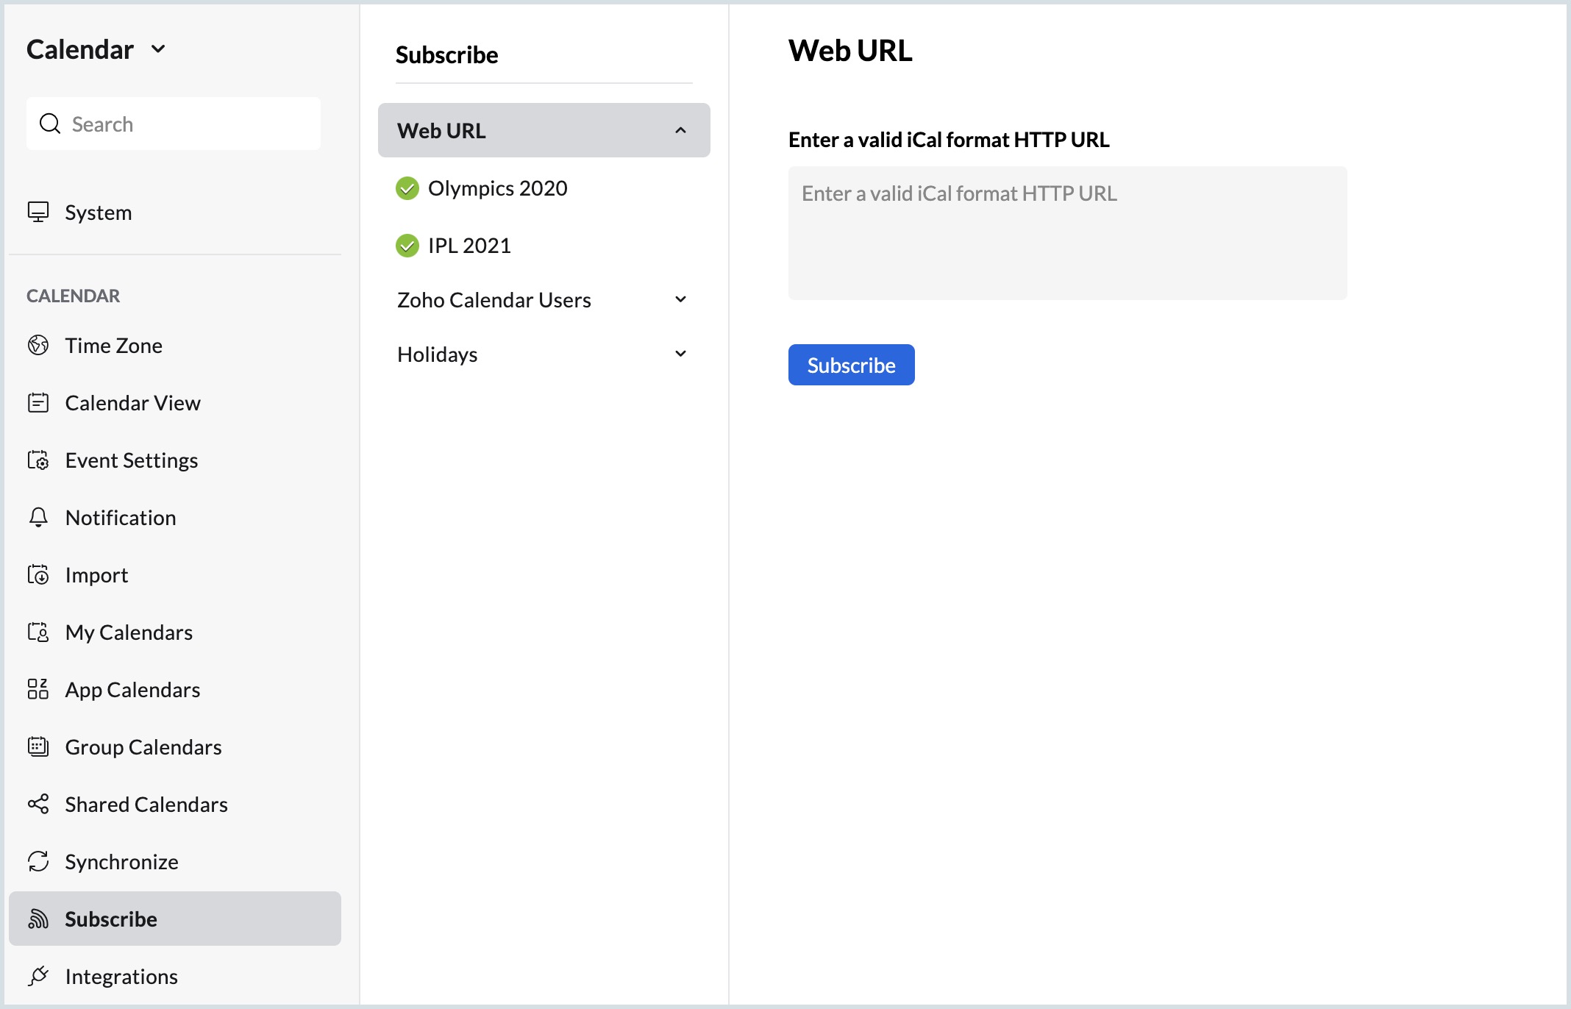
Task: Toggle the IPL 2021 green checkmark
Action: pos(407,246)
